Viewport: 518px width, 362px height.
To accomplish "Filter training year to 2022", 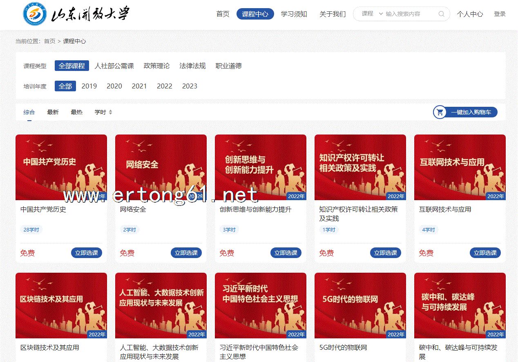I will (x=164, y=86).
